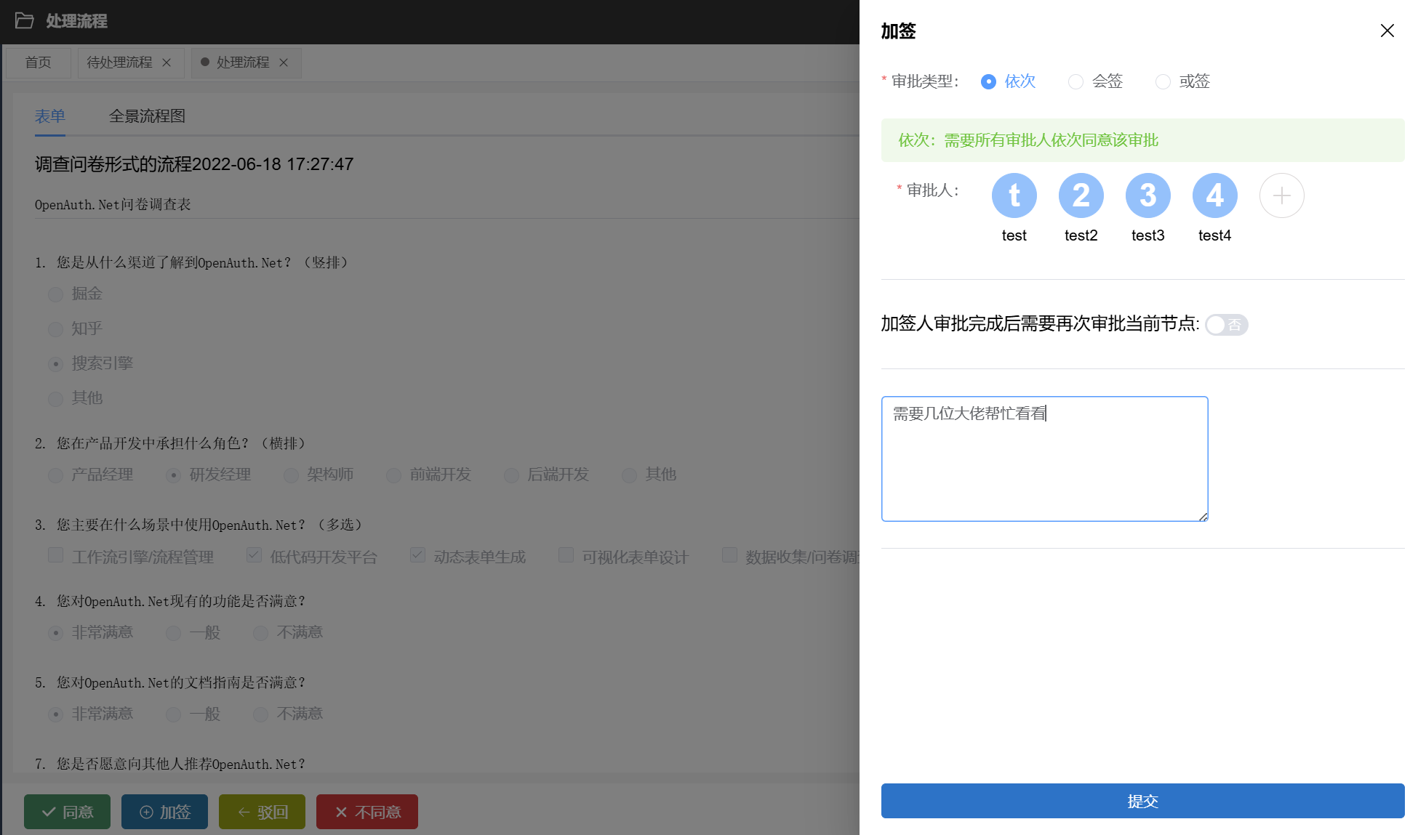
Task: Click the test3 approver avatar
Action: [1147, 195]
